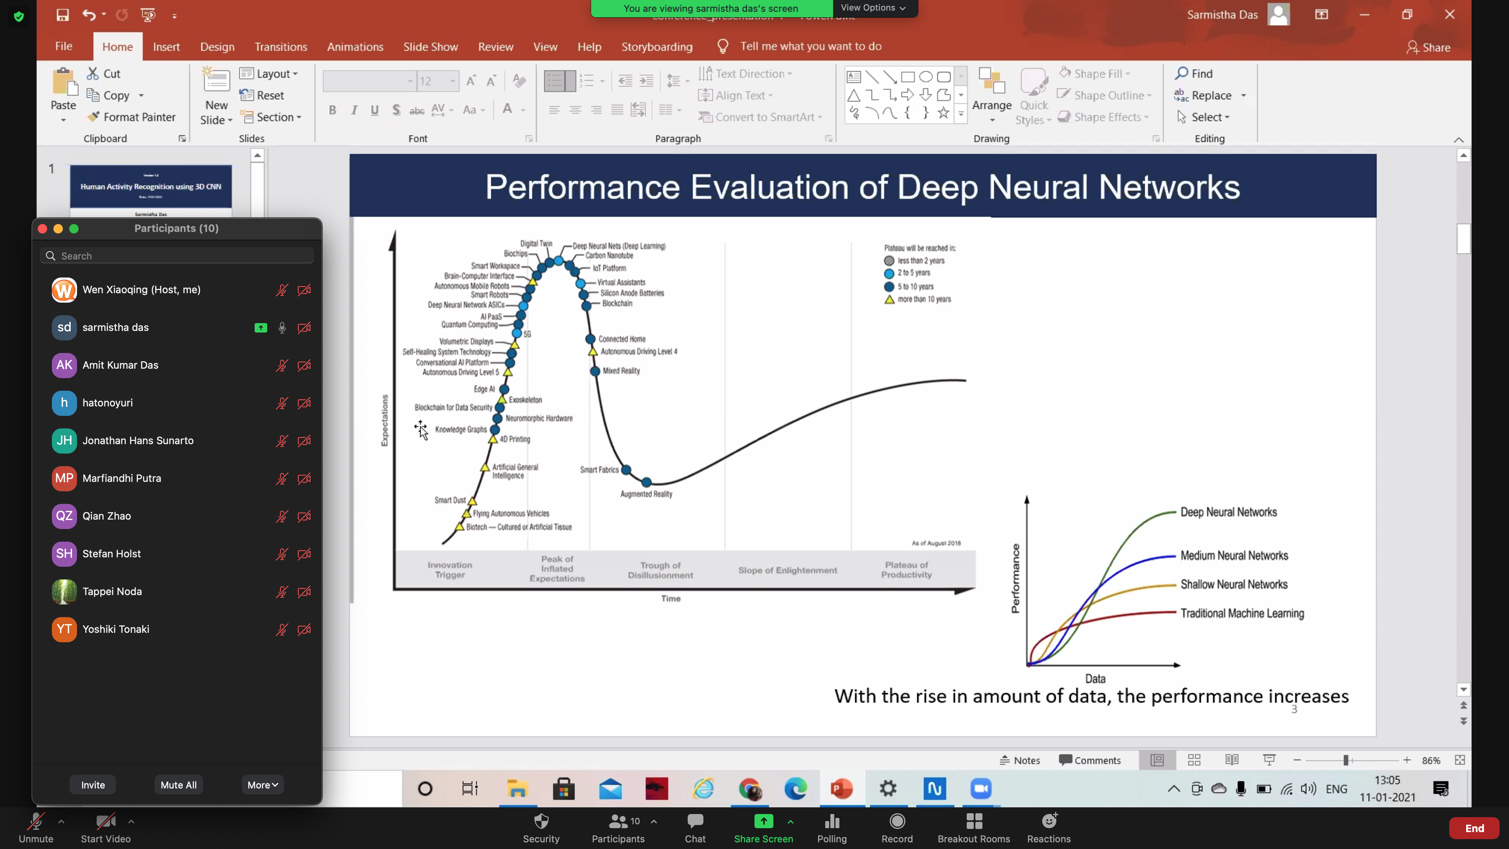Click the PowerPoint icon in Windows taskbar
The width and height of the screenshot is (1509, 849).
point(842,788)
